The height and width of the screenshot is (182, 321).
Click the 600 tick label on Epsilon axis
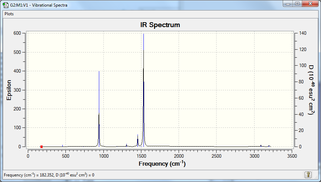[17, 33]
